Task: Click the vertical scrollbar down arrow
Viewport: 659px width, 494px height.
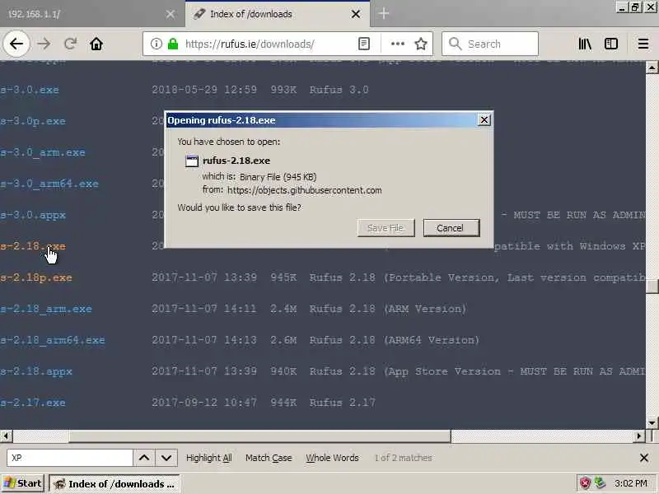Action: click(652, 423)
